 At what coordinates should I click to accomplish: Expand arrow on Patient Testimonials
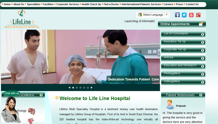pos(201,95)
